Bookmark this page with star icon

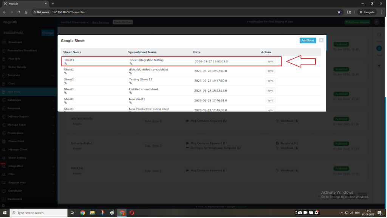339,12
